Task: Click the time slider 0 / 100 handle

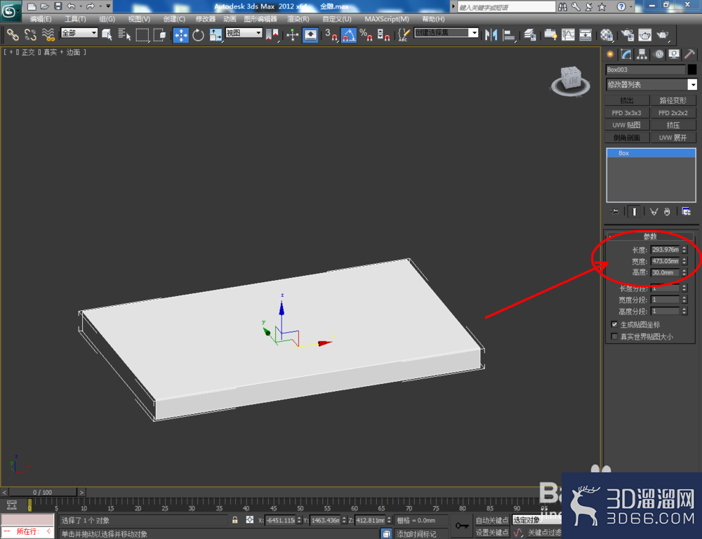Action: click(x=43, y=492)
